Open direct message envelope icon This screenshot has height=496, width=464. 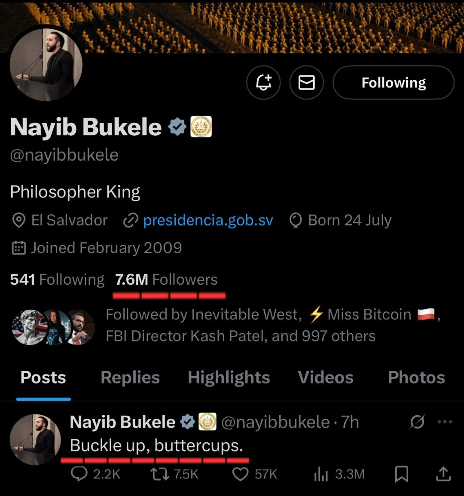click(306, 82)
